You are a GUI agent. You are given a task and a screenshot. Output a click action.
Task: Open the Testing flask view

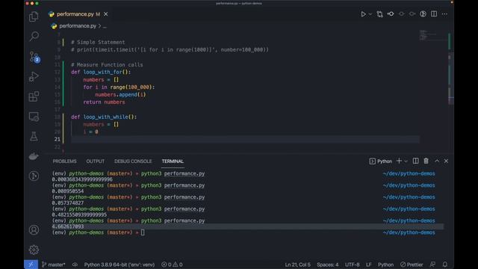[x=34, y=136]
